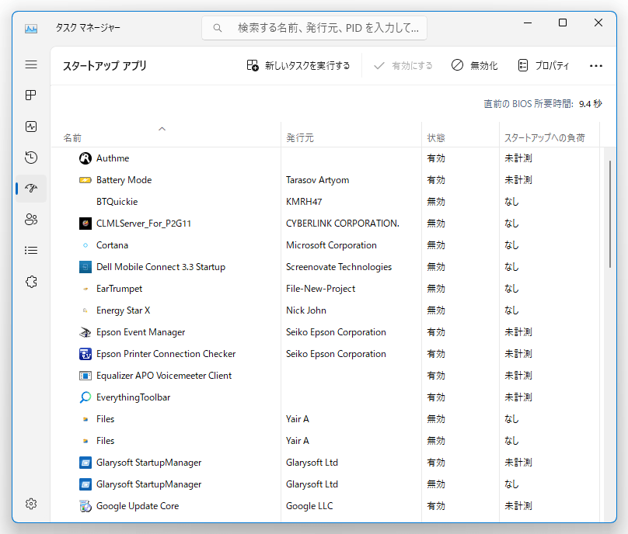Click the Dell Mobile Connect icon
The image size is (628, 534).
pyautogui.click(x=85, y=267)
